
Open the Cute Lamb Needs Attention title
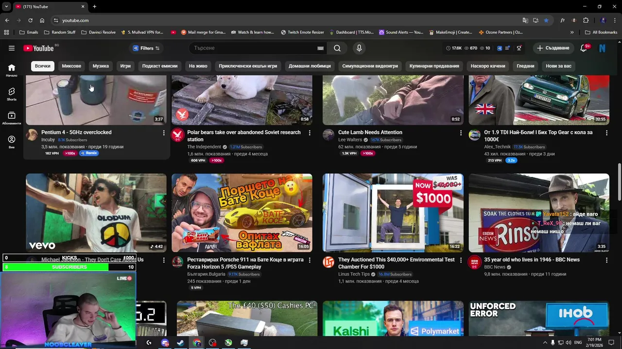coord(370,132)
